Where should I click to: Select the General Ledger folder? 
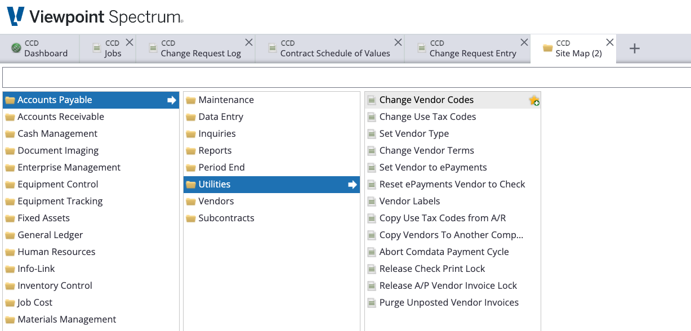click(91, 235)
